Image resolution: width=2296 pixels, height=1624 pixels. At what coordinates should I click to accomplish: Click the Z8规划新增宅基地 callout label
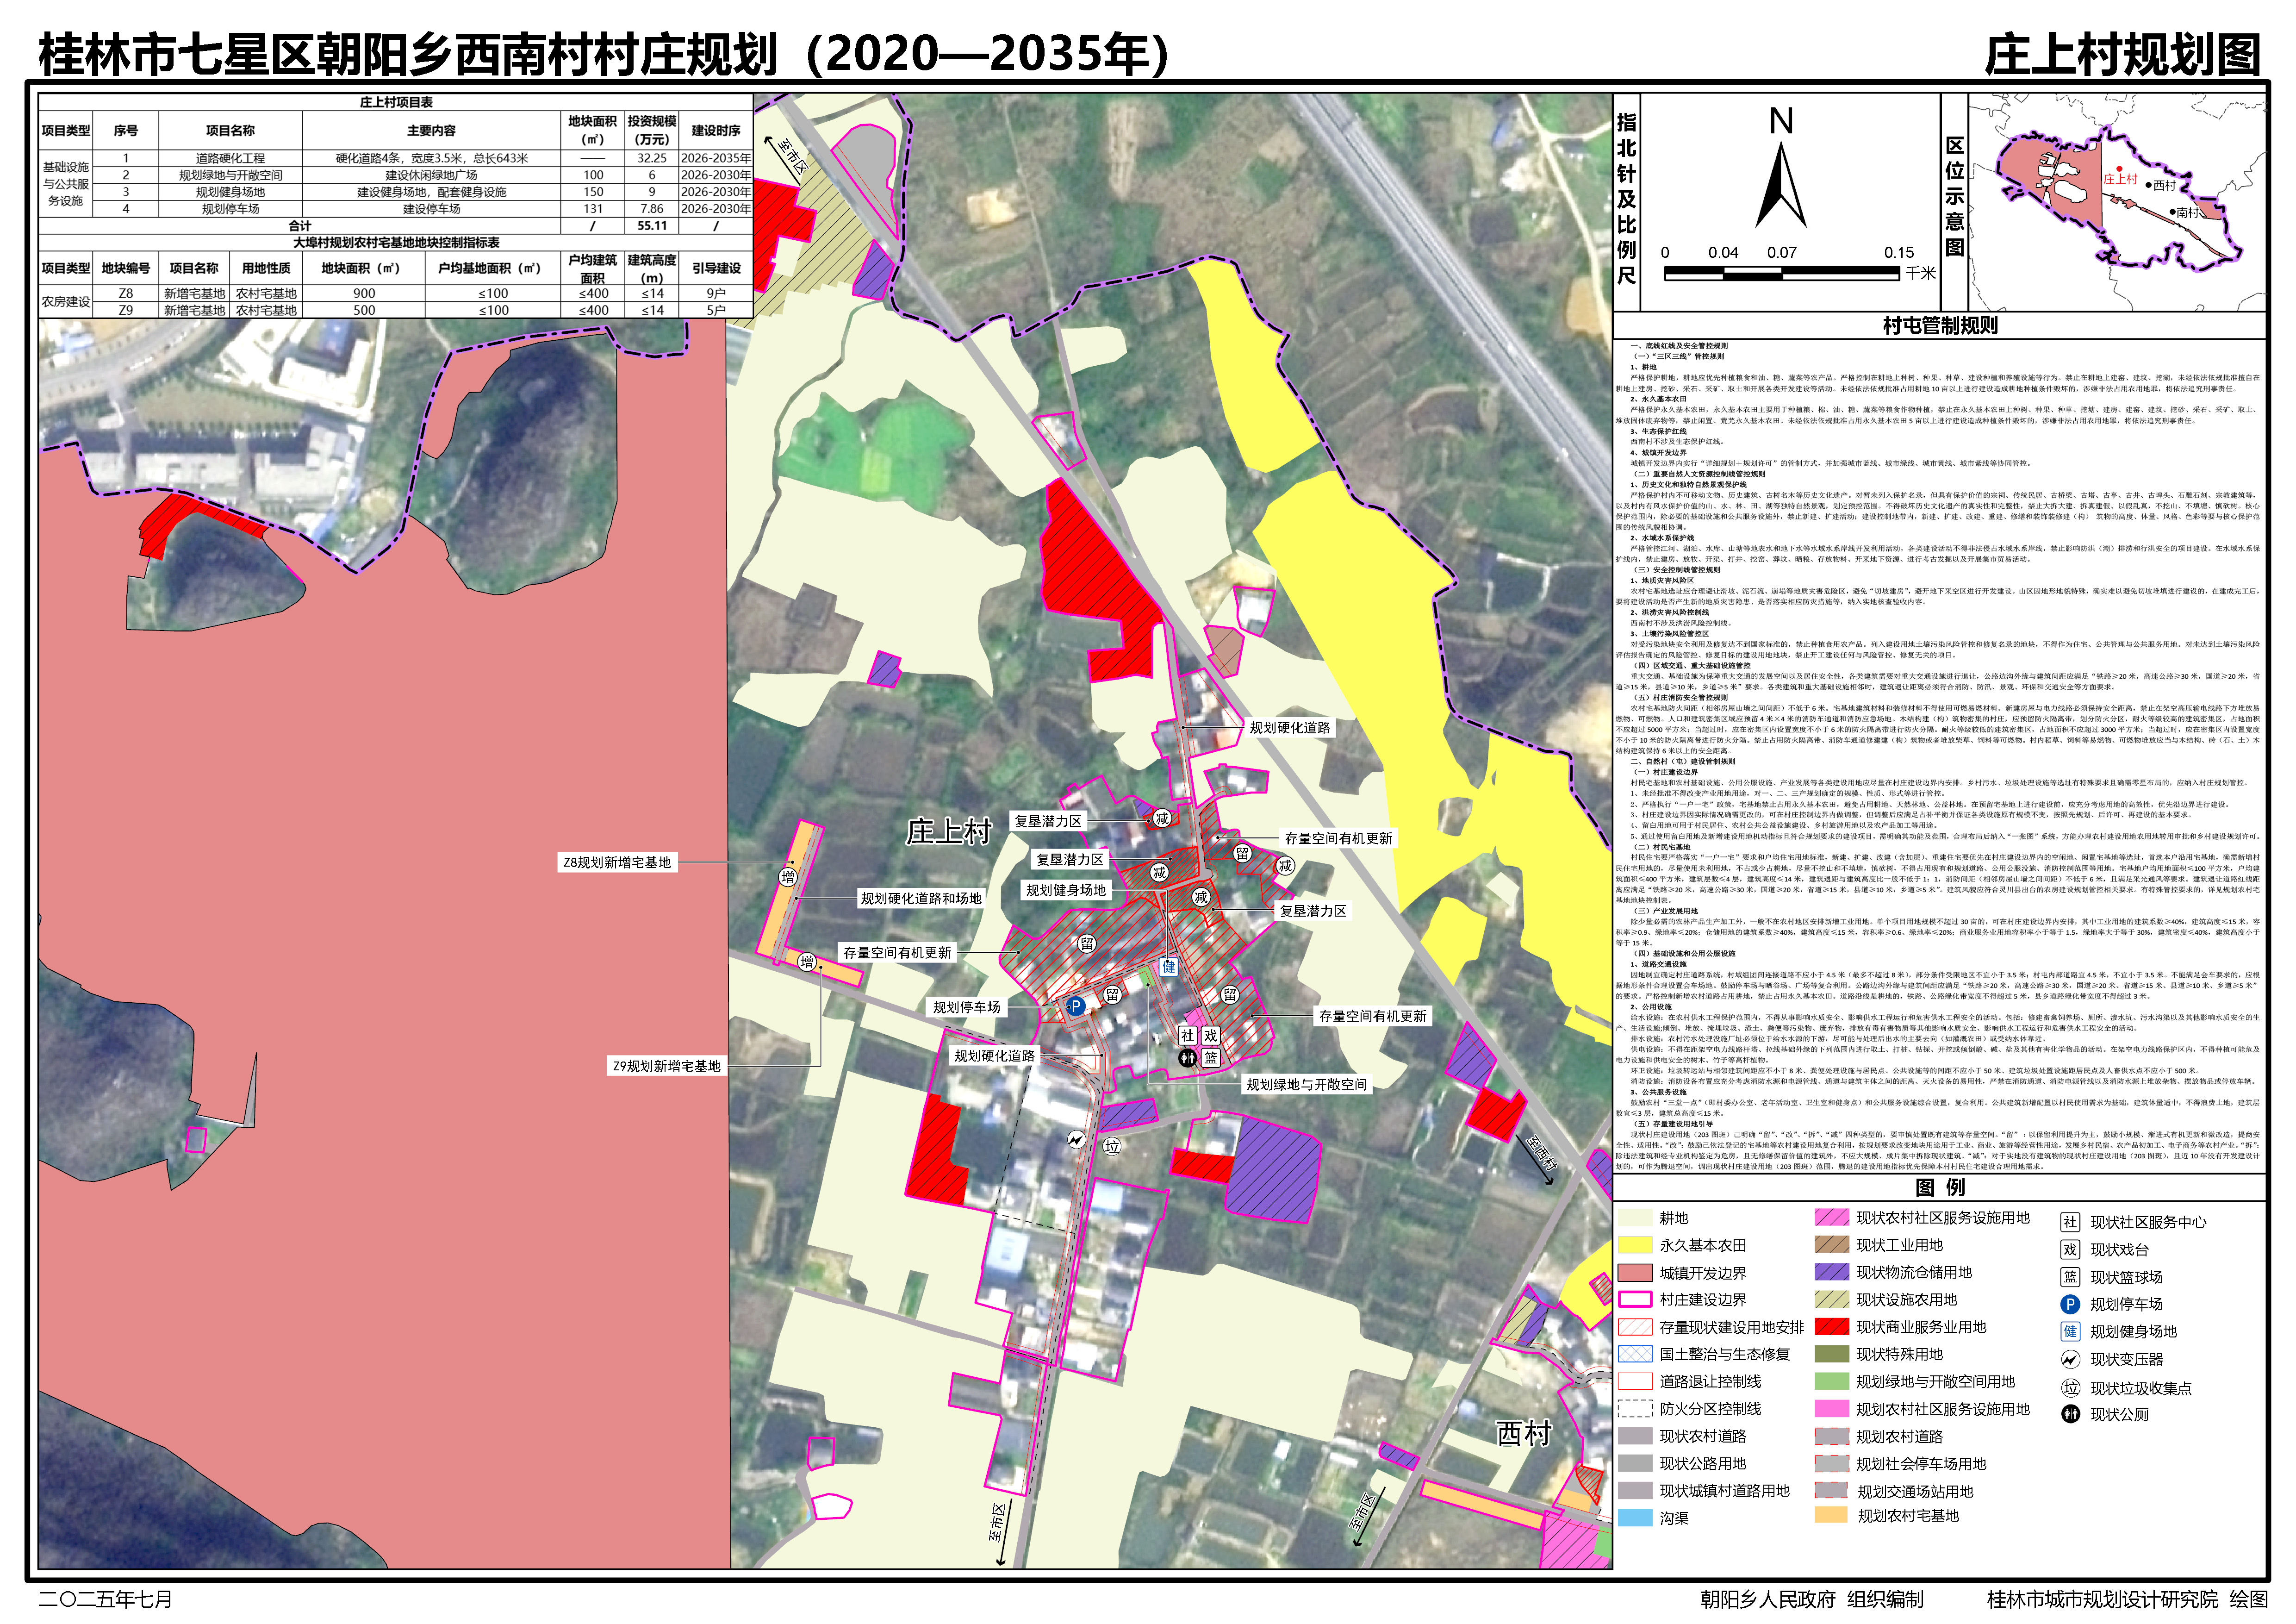click(617, 862)
